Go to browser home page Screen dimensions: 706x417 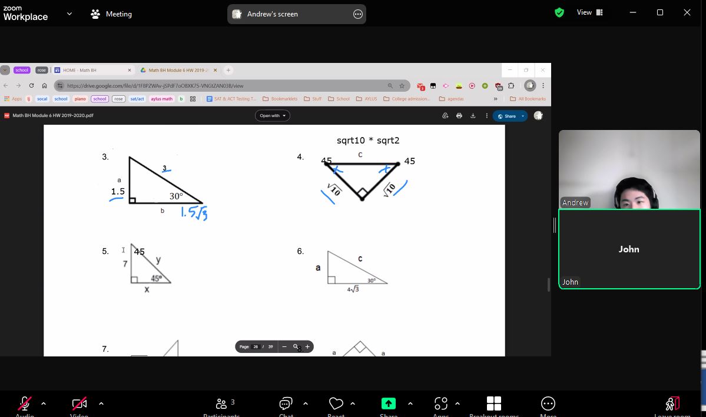(x=44, y=85)
